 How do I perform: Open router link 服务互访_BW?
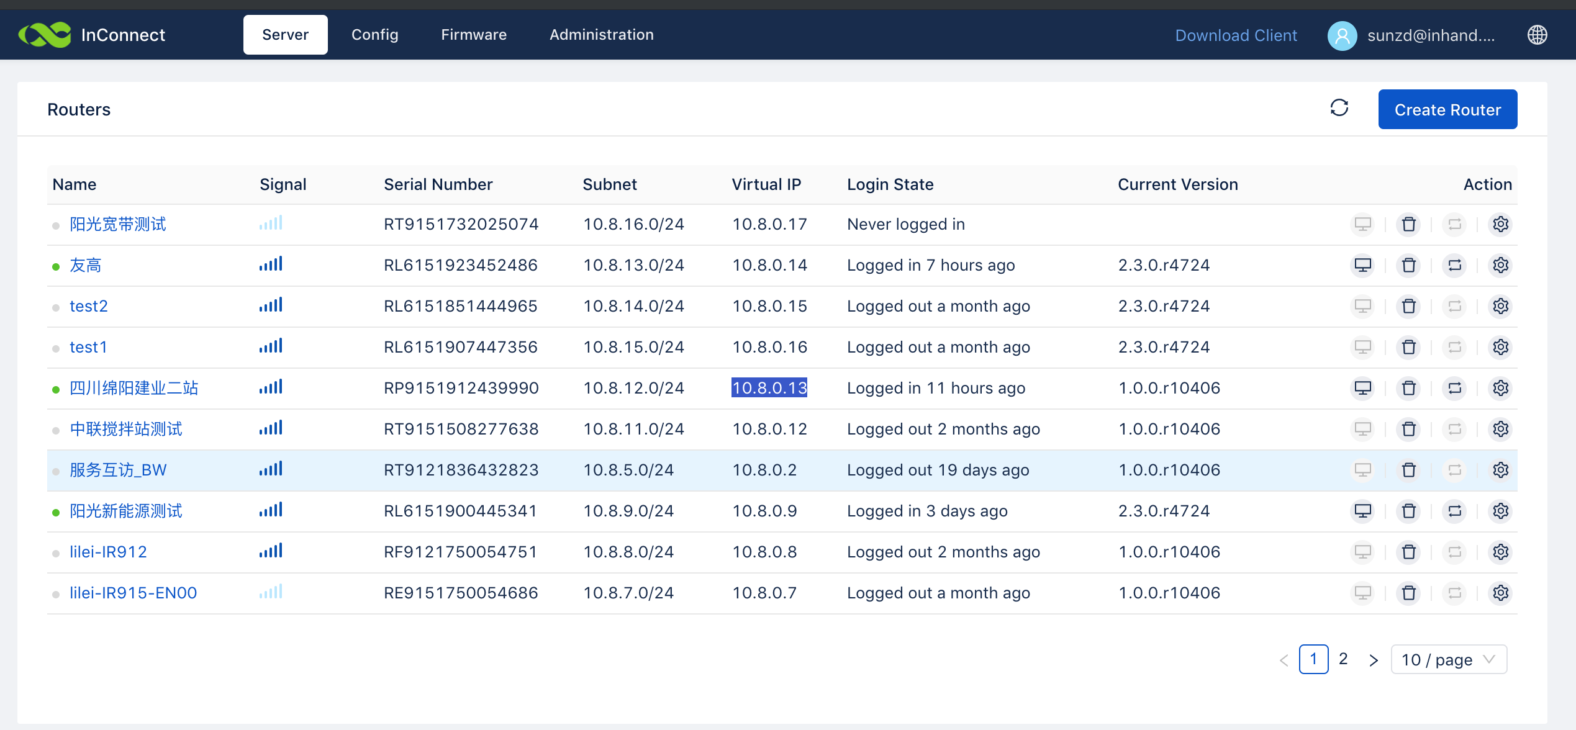click(118, 471)
